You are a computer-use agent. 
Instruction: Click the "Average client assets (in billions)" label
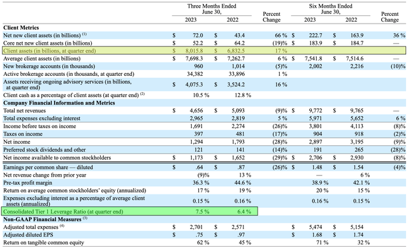[41, 59]
